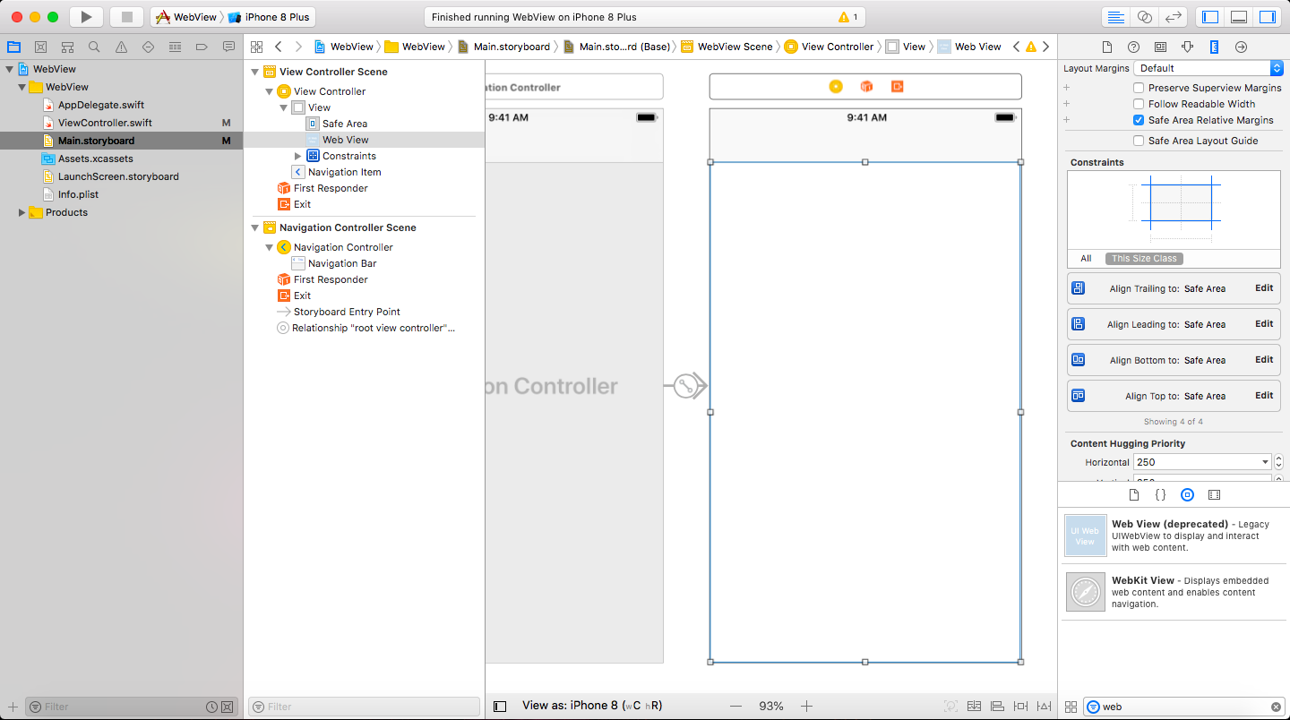Show the Connections inspector

point(1241,47)
